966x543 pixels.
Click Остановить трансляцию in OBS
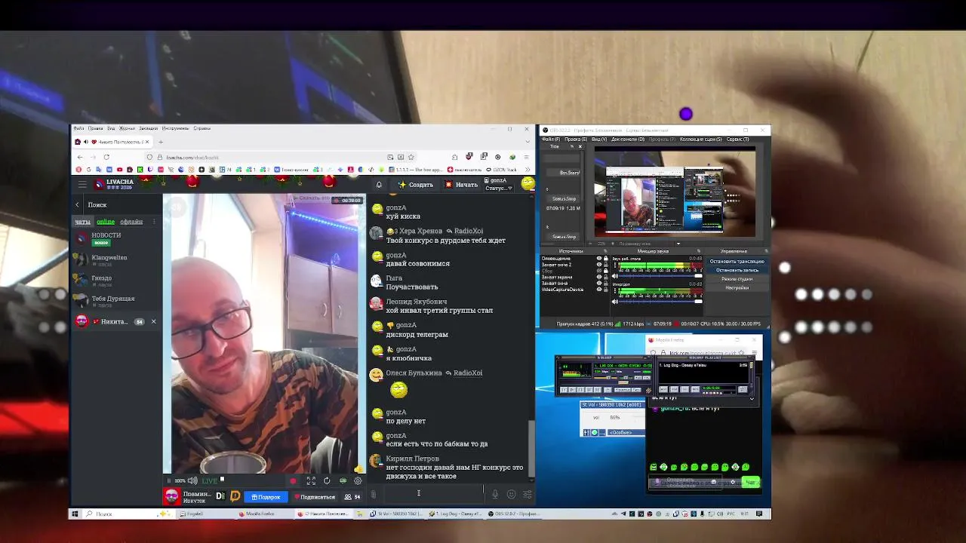(737, 262)
